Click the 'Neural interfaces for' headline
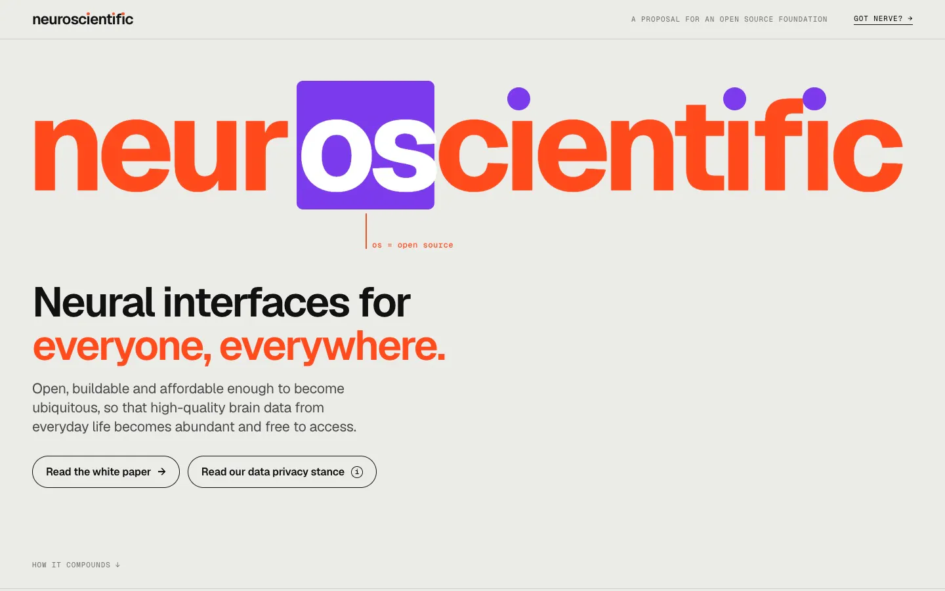Image resolution: width=945 pixels, height=591 pixels. pyautogui.click(x=222, y=303)
